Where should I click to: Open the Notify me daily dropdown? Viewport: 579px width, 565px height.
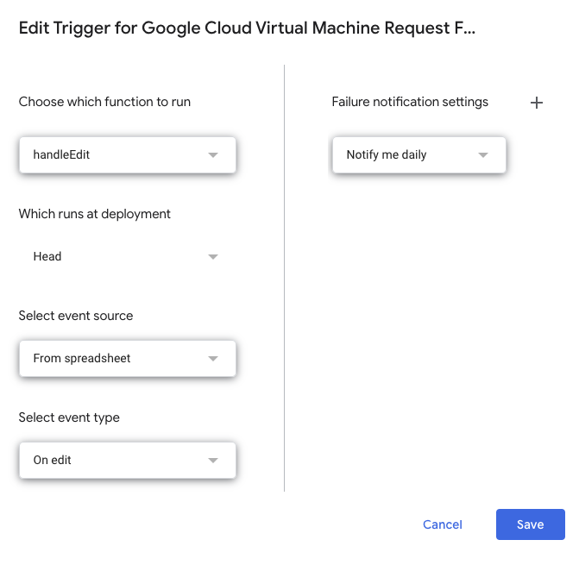coord(419,155)
